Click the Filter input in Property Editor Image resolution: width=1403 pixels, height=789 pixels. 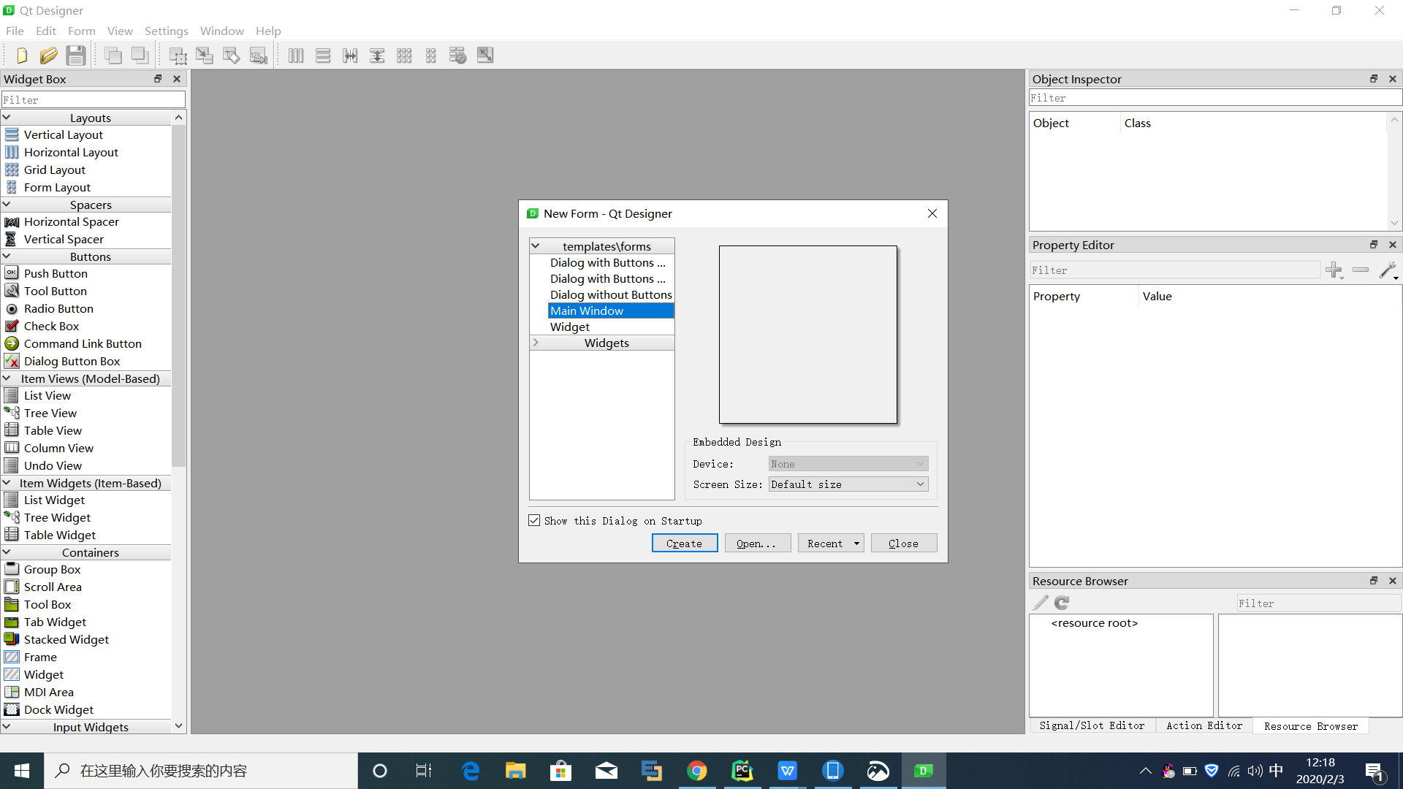tap(1176, 270)
